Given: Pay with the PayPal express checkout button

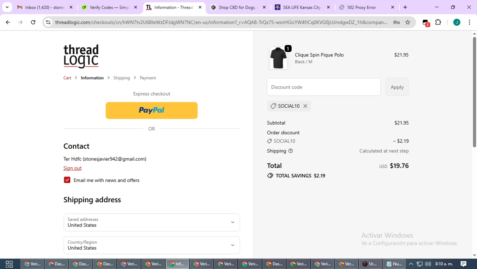Looking at the screenshot, I should (152, 111).
